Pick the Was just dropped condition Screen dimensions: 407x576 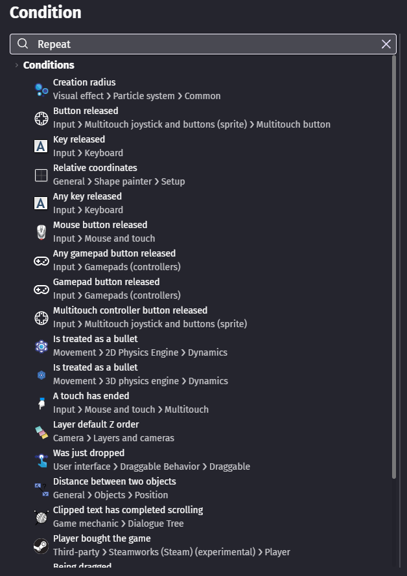coord(89,454)
